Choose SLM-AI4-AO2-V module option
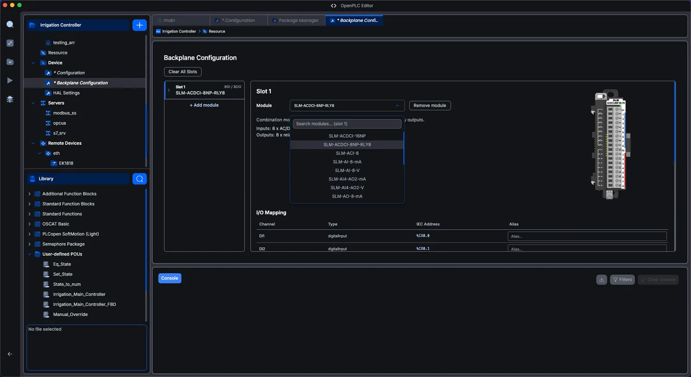This screenshot has width=691, height=377. click(x=347, y=188)
